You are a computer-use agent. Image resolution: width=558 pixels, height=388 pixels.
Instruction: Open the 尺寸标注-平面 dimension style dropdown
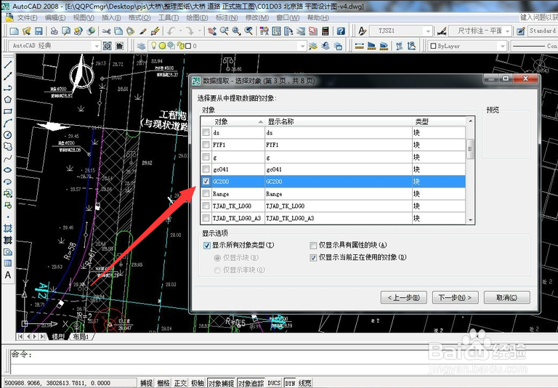pyautogui.click(x=508, y=31)
